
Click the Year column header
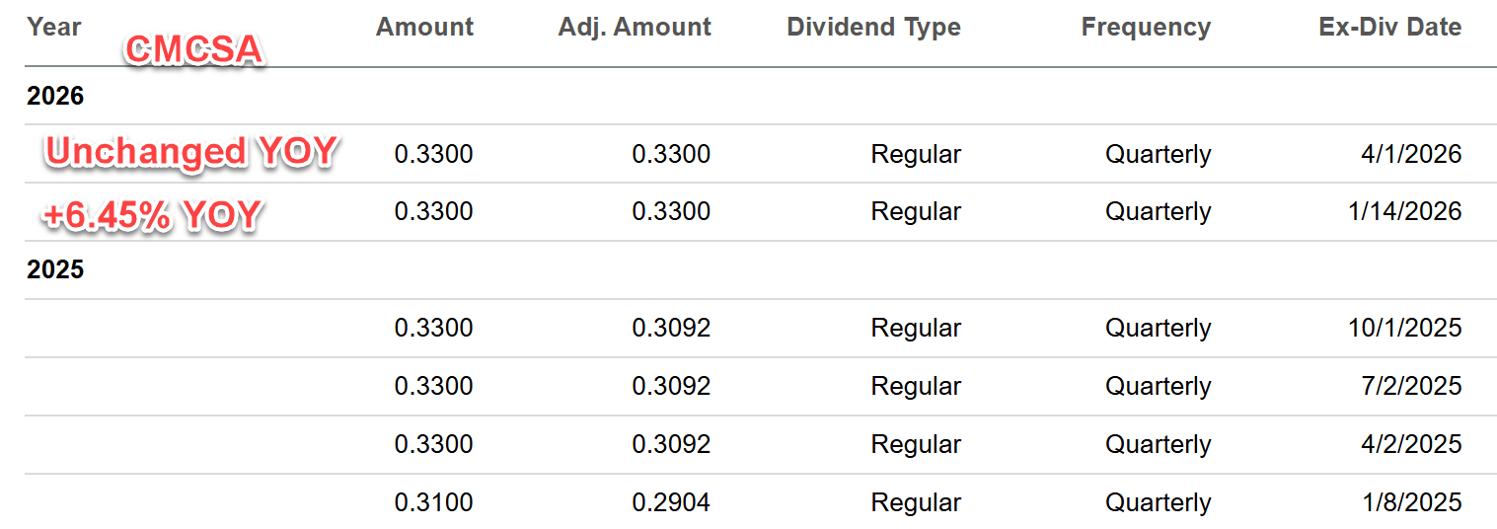coord(54,27)
